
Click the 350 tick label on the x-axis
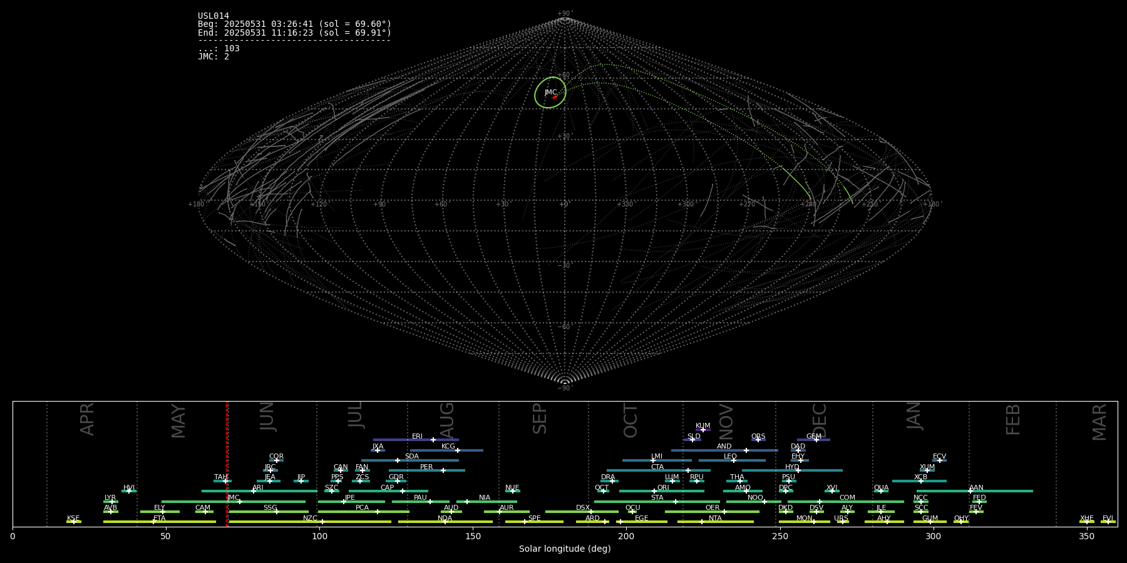[x=1086, y=536]
